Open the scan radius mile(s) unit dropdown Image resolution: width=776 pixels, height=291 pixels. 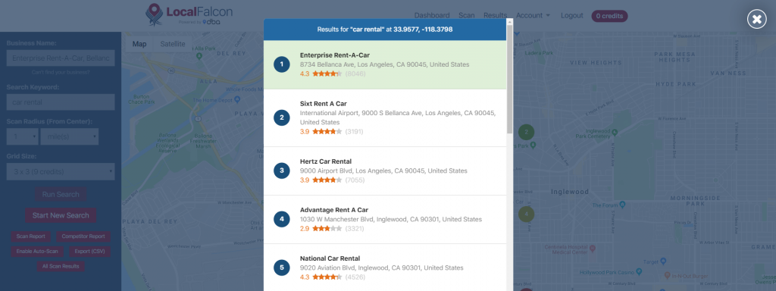click(69, 136)
